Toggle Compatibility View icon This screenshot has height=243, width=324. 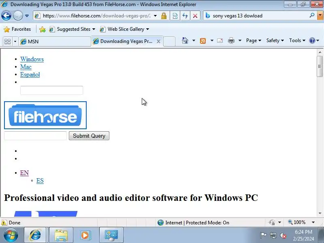175,16
